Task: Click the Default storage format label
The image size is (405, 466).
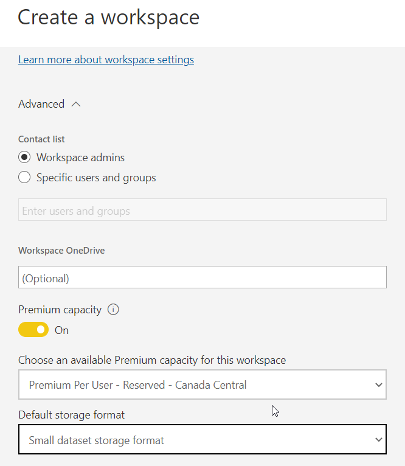Action: [72, 414]
